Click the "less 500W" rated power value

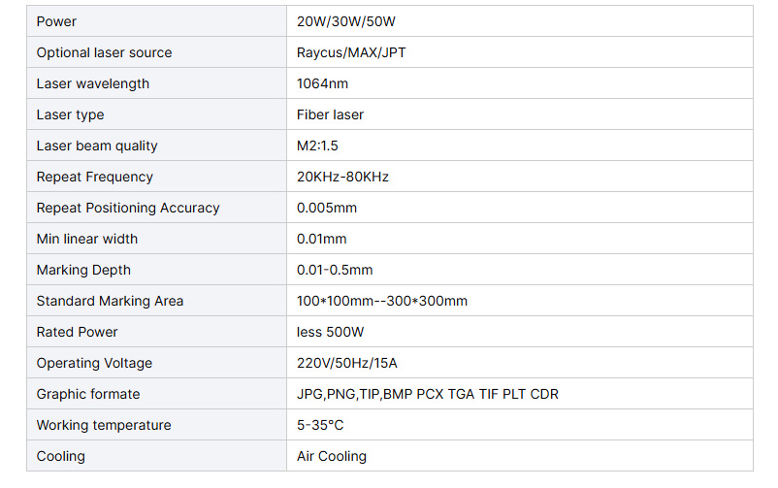(329, 332)
